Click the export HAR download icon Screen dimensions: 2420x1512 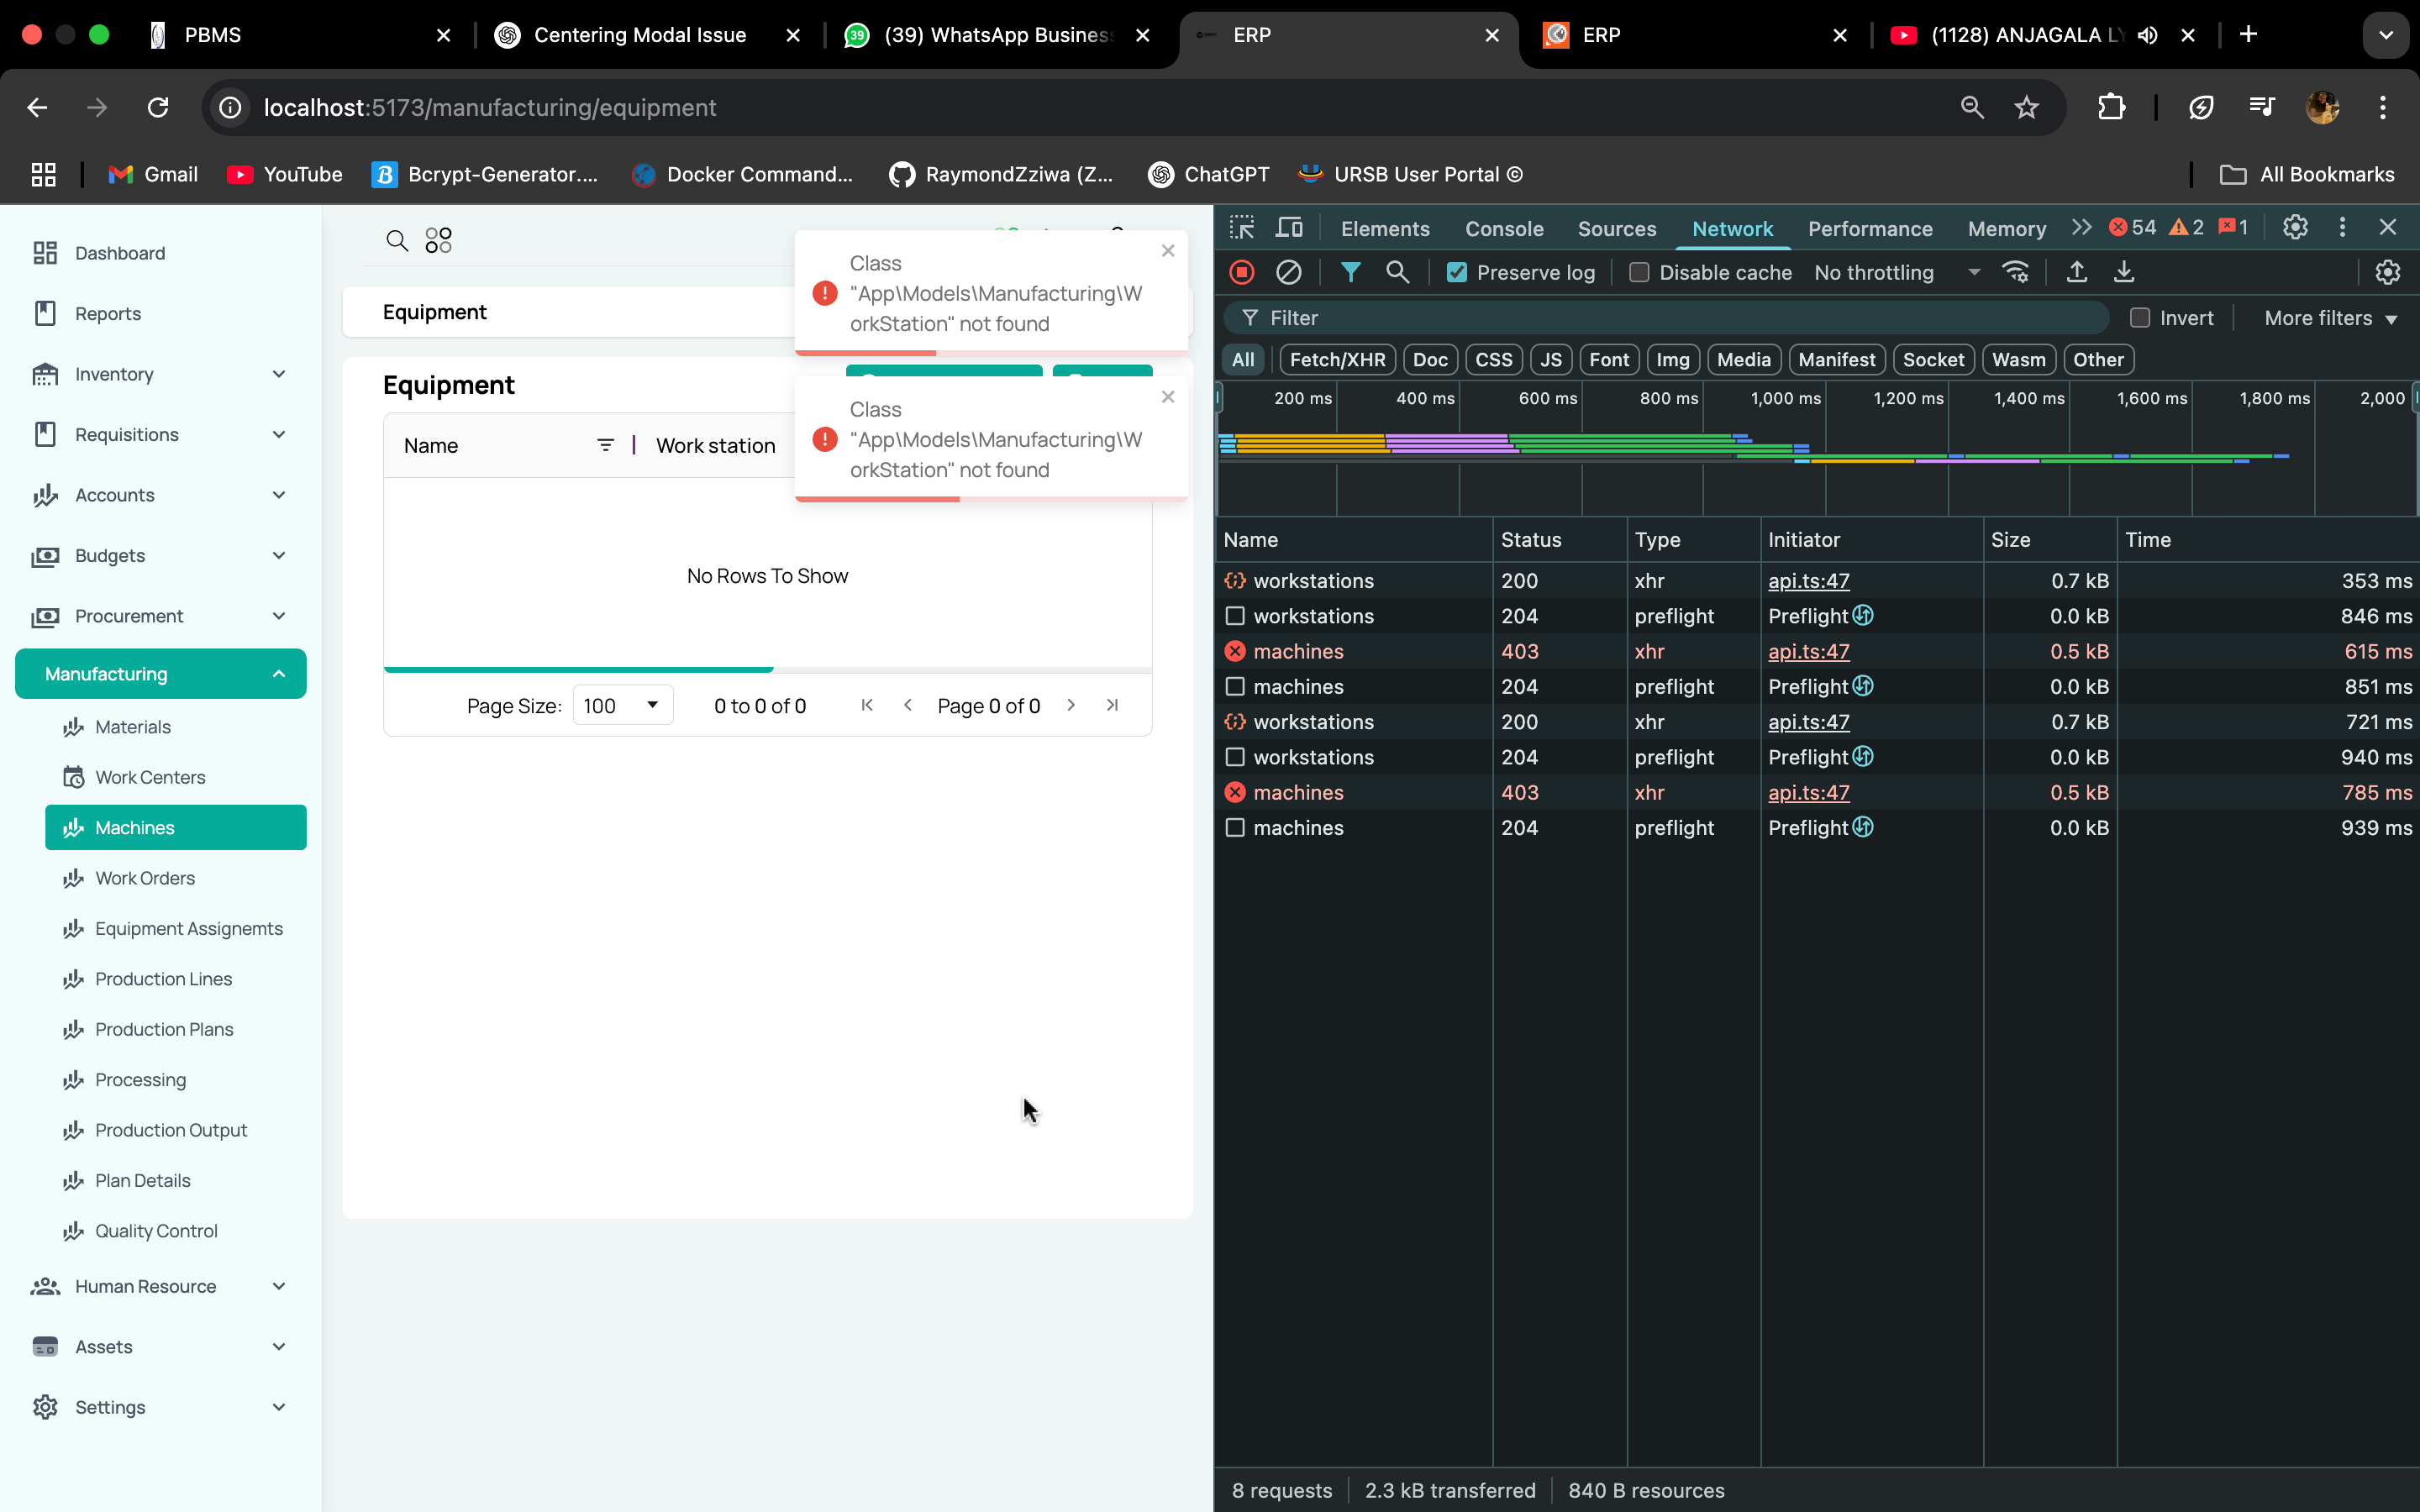(2124, 272)
